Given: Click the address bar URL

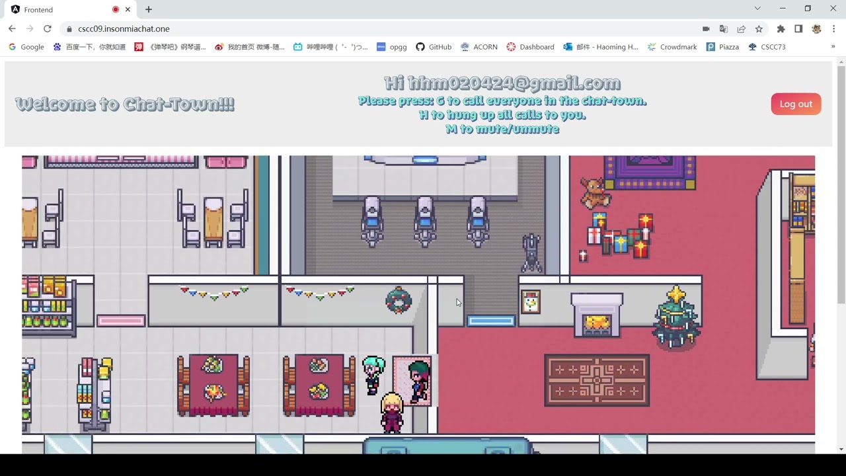Looking at the screenshot, I should [x=124, y=28].
